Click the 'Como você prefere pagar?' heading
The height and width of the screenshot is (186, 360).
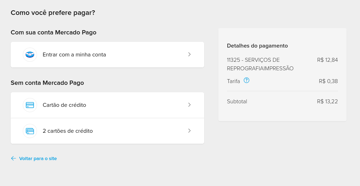click(x=53, y=13)
